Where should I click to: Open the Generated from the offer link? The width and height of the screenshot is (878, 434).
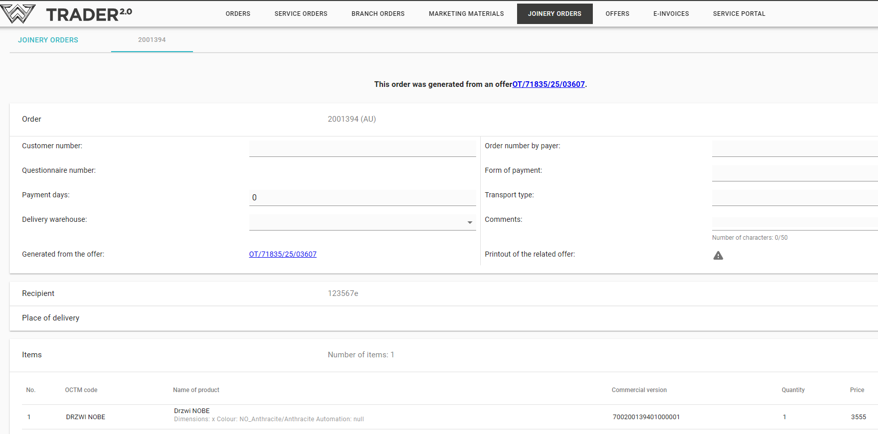tap(283, 254)
